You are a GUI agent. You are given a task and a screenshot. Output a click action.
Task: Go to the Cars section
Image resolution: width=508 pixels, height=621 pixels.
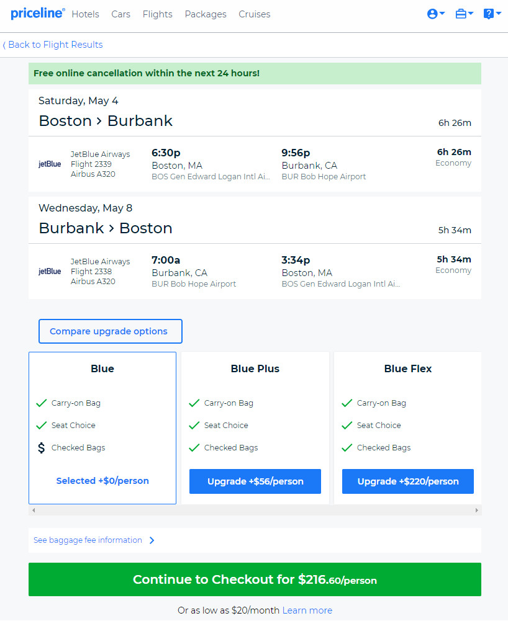click(x=120, y=14)
